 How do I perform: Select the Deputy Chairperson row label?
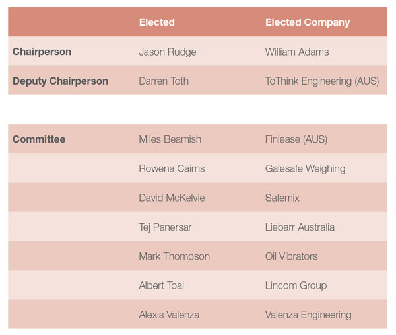click(x=60, y=81)
